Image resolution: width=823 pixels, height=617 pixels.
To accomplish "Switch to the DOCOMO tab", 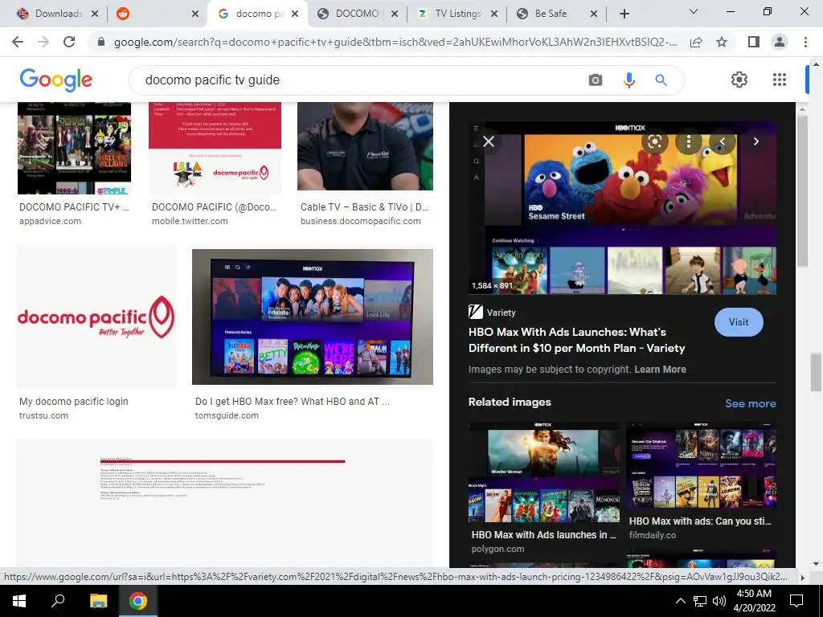I will [x=358, y=14].
